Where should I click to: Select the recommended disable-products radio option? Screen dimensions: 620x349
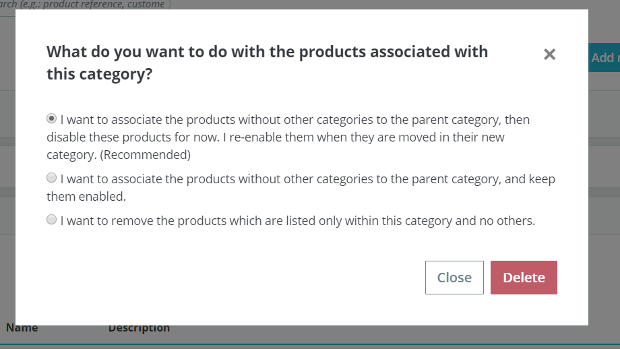click(x=52, y=119)
